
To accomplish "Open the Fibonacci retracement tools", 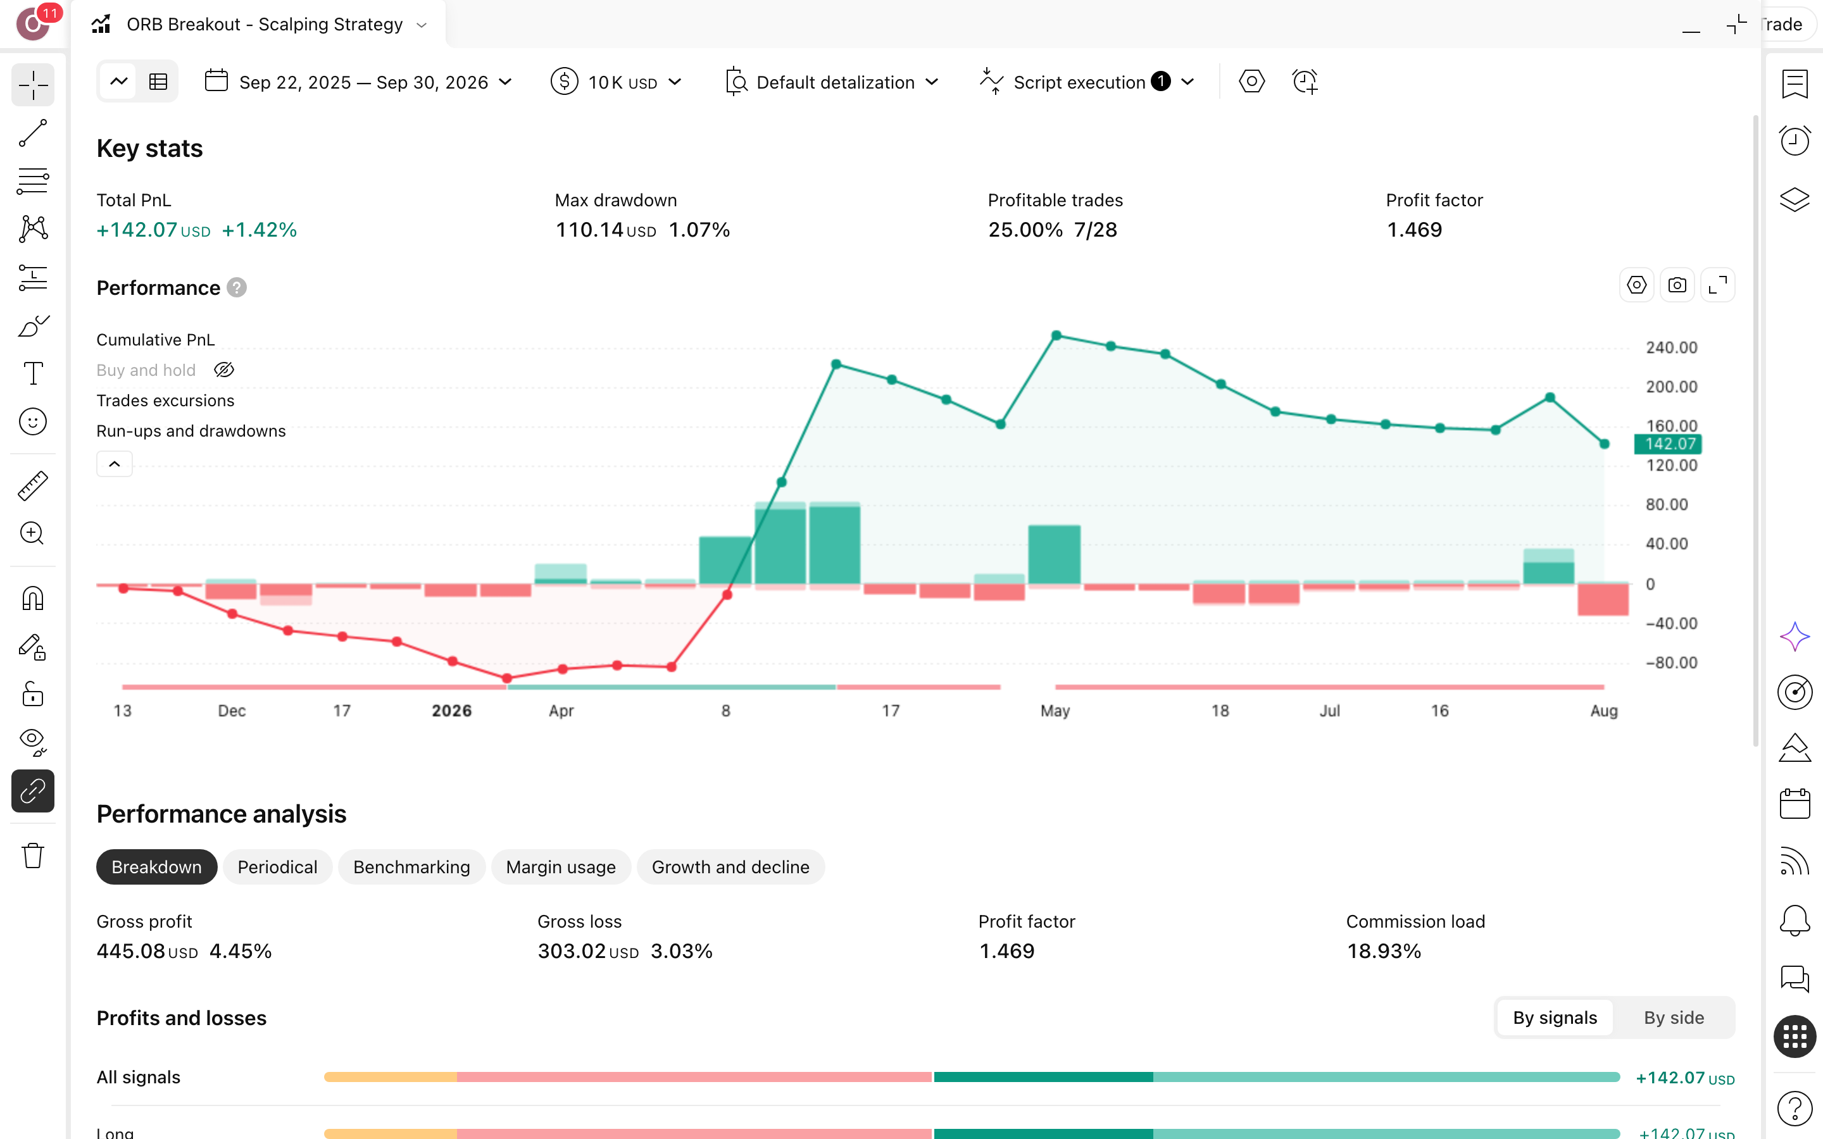I will coord(33,182).
